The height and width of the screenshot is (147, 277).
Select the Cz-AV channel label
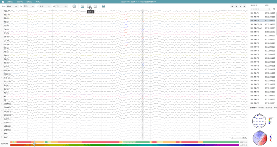(x=6, y=89)
